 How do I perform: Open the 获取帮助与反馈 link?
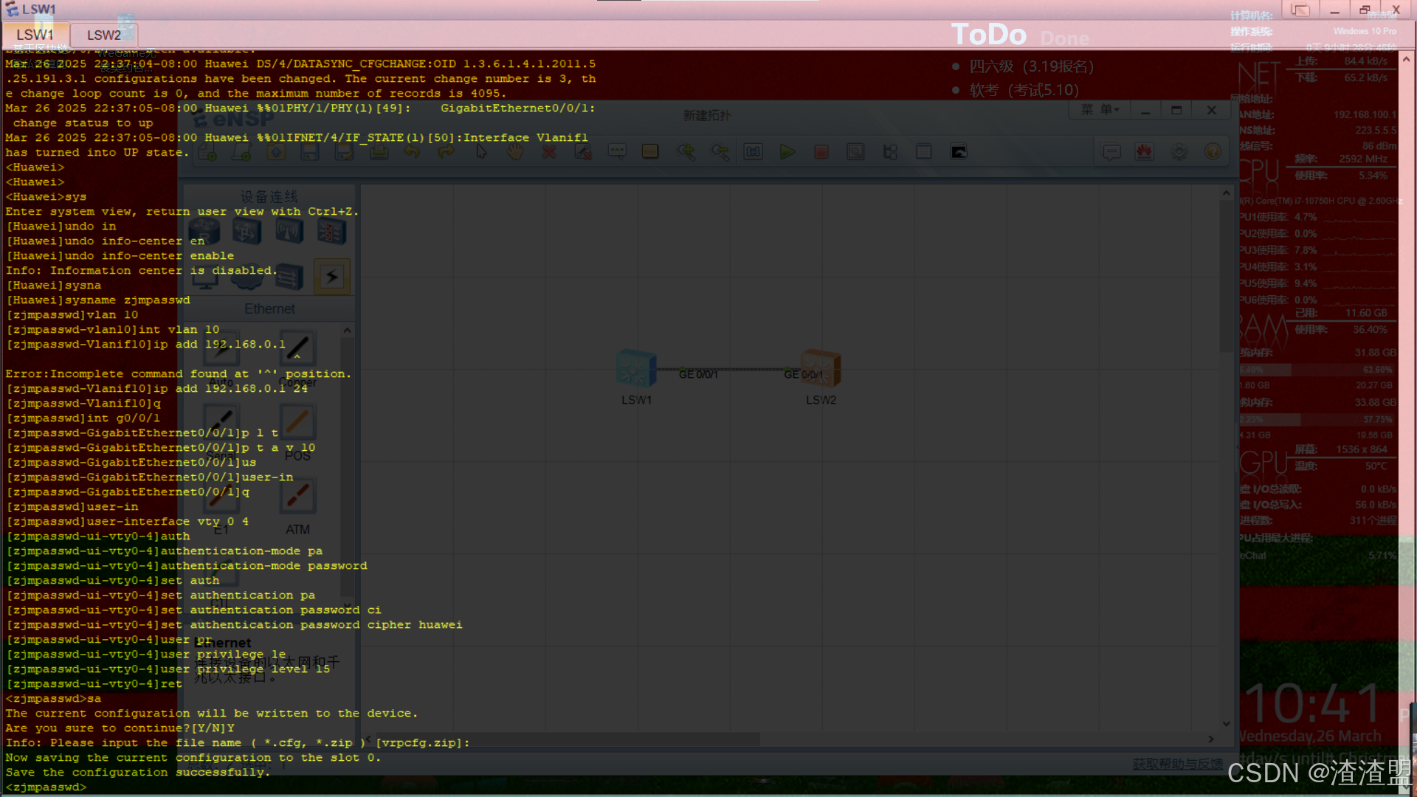click(x=1178, y=764)
